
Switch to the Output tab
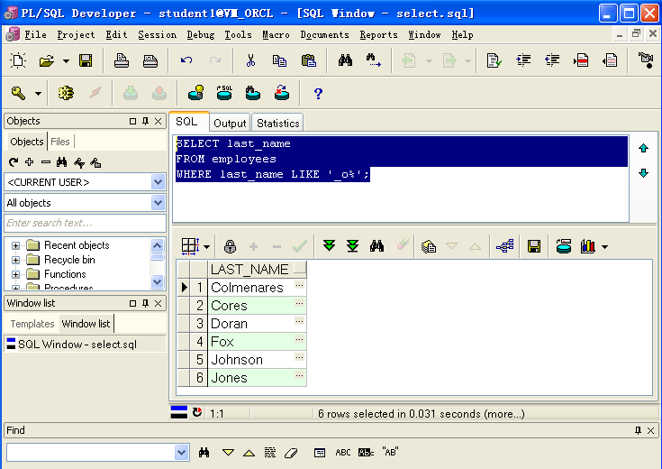[230, 123]
